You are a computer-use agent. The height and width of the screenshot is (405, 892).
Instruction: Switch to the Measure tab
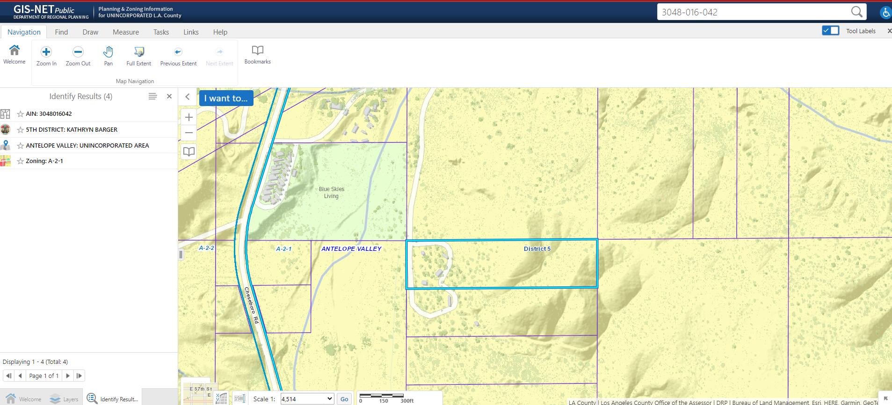pos(126,32)
